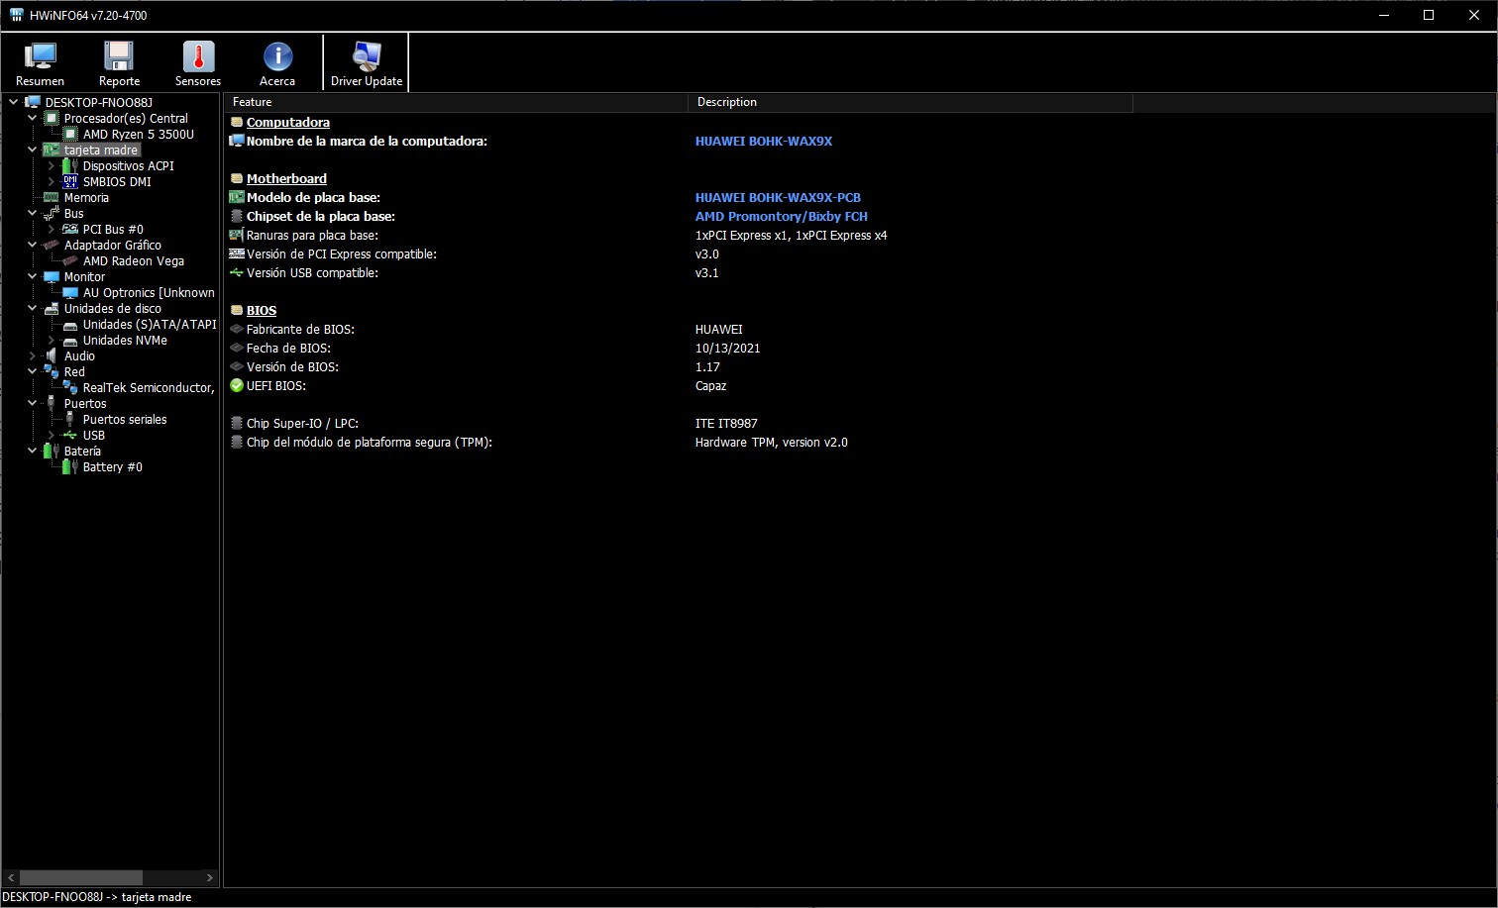This screenshot has width=1498, height=908.
Task: Select the Red tree item
Action: 74,371
